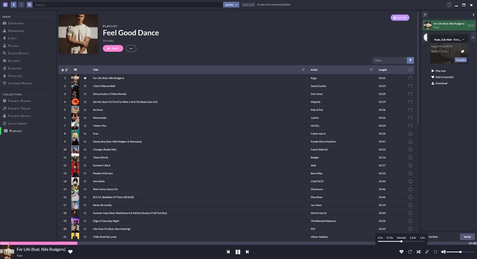
Task: Check the box for 'Neverender' track
Action: coord(410,118)
